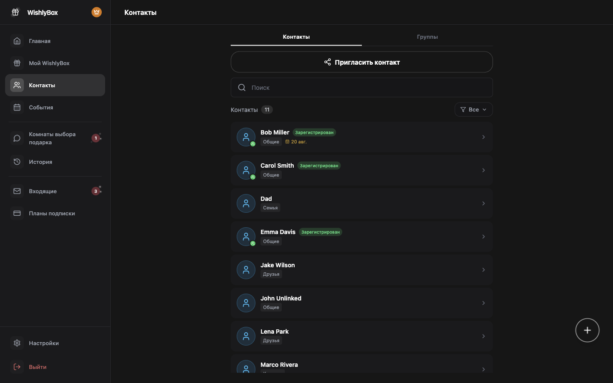Click the contacts count badge 11

point(267,110)
